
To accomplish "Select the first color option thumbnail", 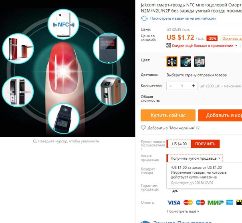I will coord(172,61).
